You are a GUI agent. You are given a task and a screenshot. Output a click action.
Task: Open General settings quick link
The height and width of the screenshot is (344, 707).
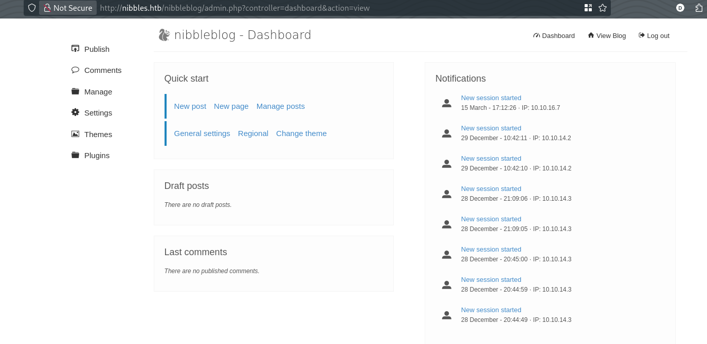(202, 133)
